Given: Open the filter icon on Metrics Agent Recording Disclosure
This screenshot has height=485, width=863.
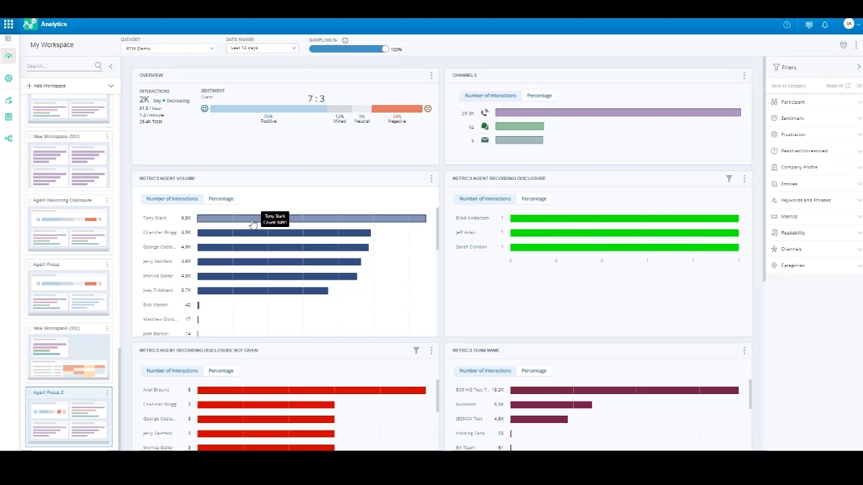Looking at the screenshot, I should (x=729, y=179).
